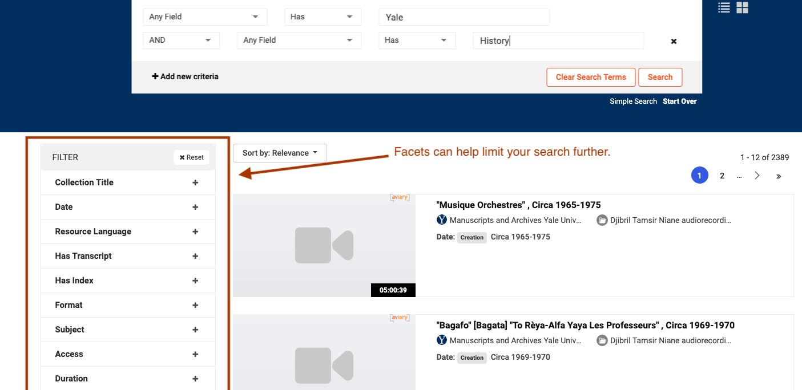Screen dimensions: 802x390
Task: Open Bagafo Bagata video thumbnail
Action: (324, 352)
